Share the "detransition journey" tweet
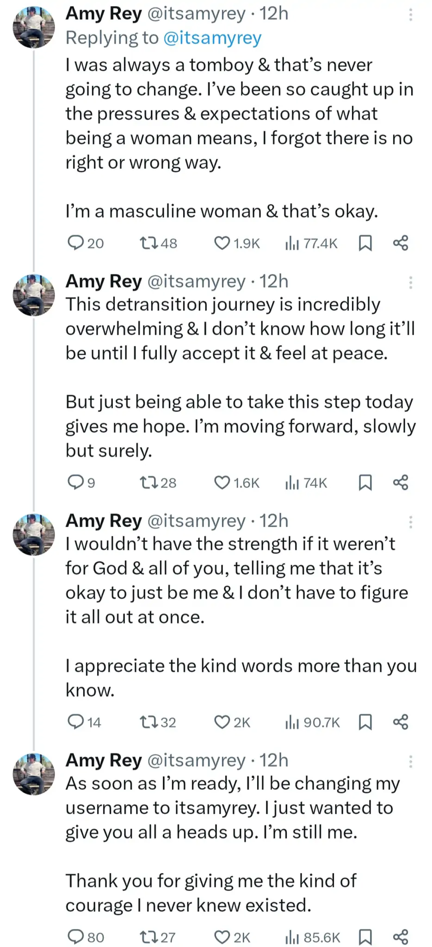This screenshot has width=432, height=947. (x=401, y=482)
